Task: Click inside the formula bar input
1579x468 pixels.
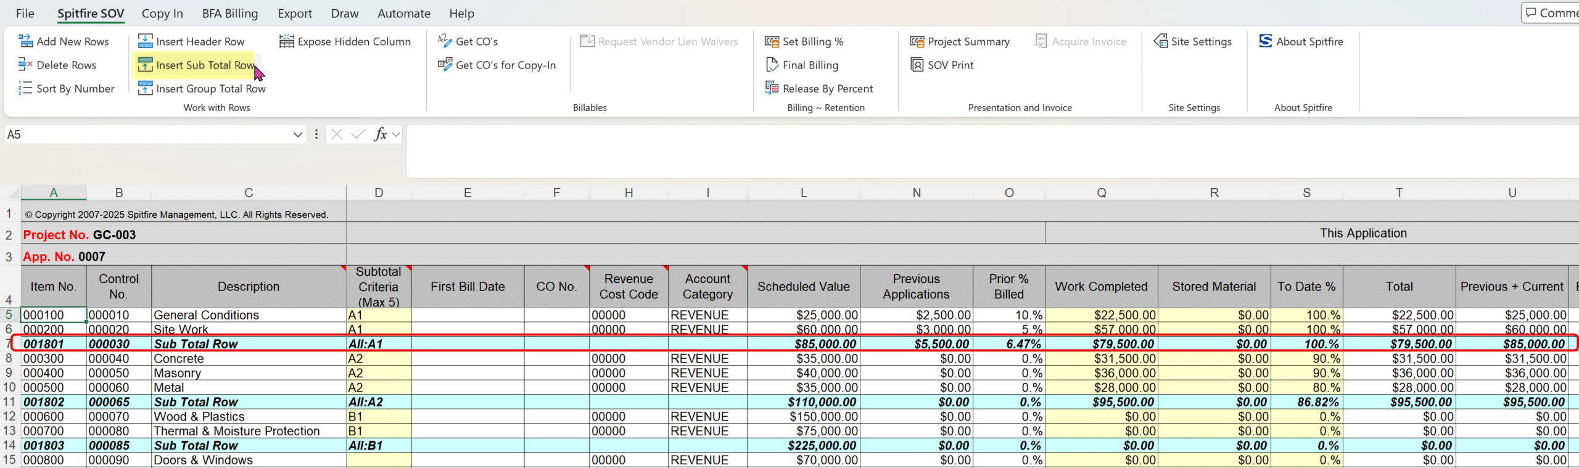Action: pyautogui.click(x=992, y=151)
